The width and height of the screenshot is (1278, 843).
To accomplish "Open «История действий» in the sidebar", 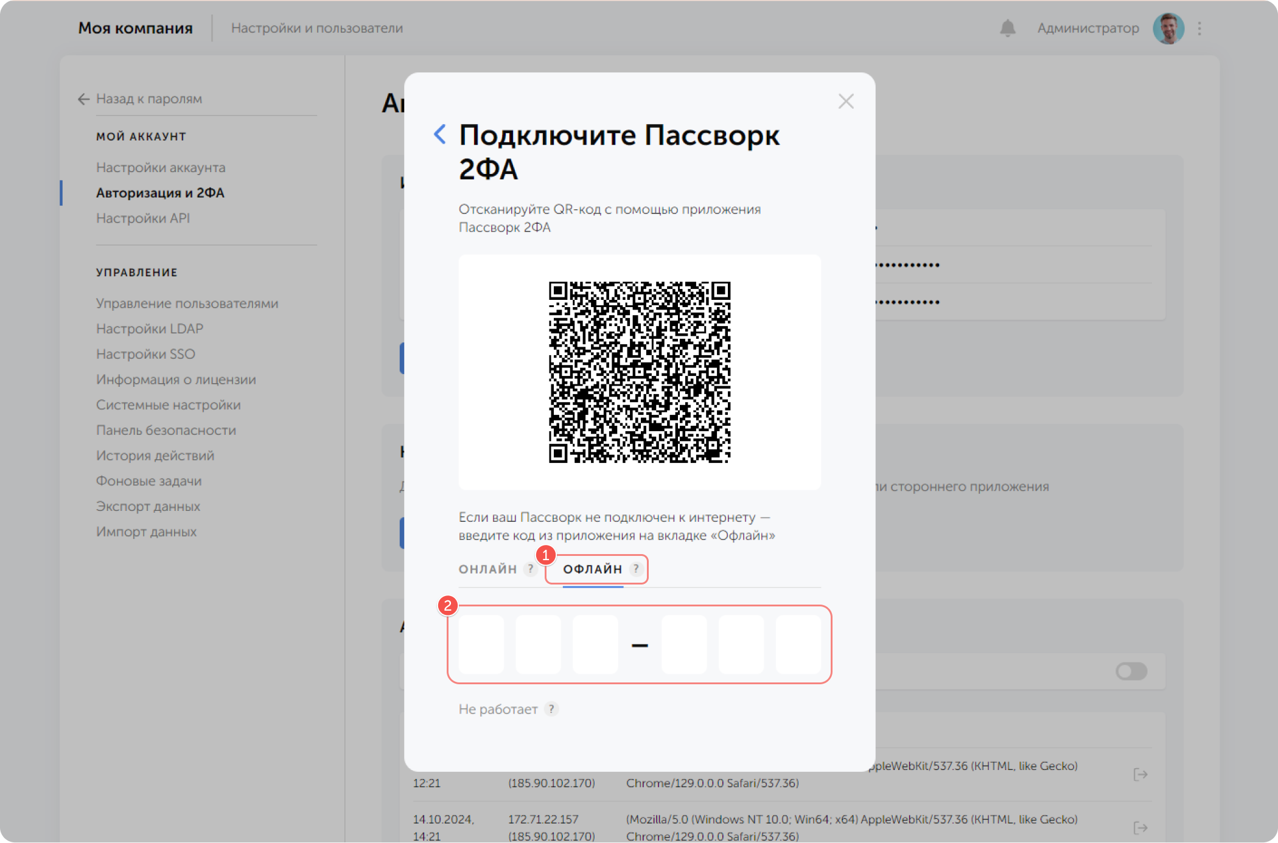I will (x=155, y=455).
